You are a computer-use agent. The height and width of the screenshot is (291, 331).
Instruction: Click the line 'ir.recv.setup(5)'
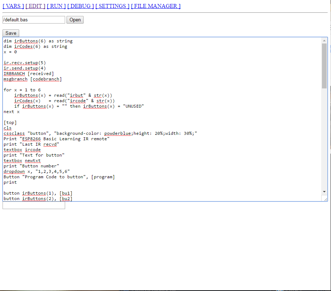pos(25,63)
